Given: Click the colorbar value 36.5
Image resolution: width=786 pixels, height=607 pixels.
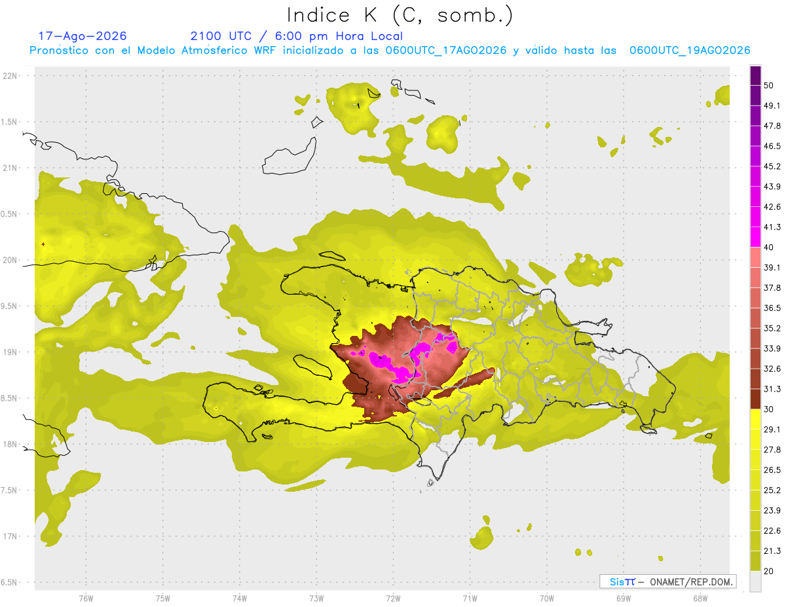Looking at the screenshot, I should click(x=772, y=308).
